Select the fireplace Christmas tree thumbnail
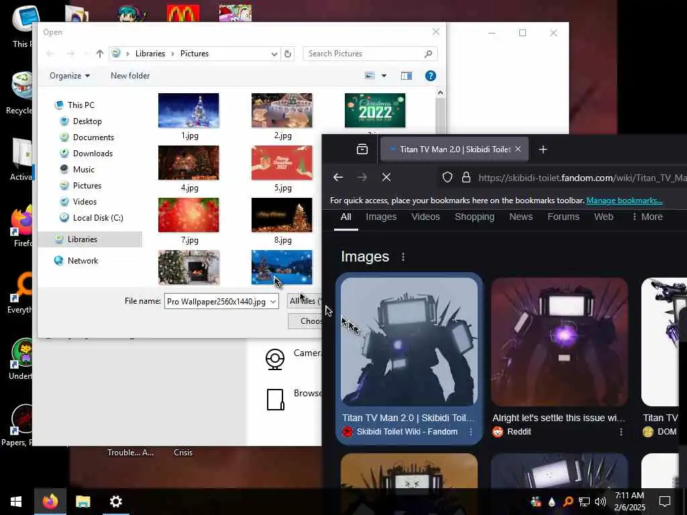Screen dimensions: 687x515 [189, 268]
